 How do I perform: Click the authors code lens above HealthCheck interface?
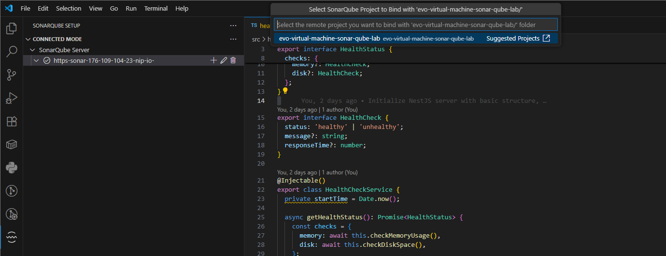point(317,110)
